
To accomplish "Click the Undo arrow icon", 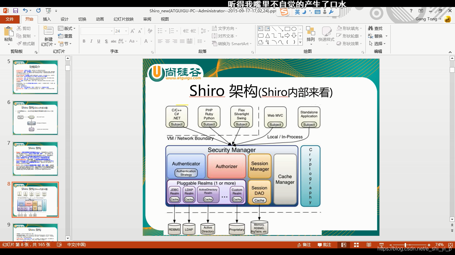I will (x=25, y=11).
